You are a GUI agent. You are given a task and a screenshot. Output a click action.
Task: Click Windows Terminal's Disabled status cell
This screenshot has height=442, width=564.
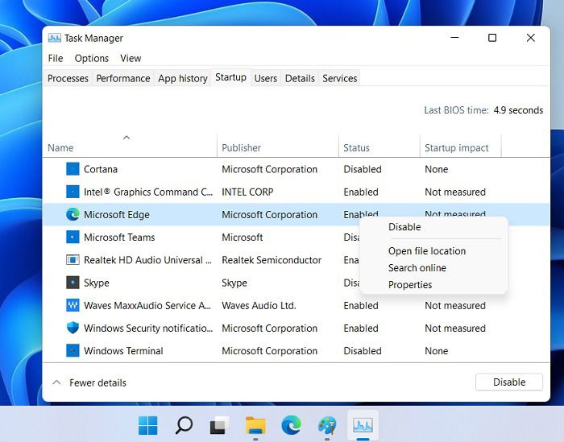click(x=363, y=351)
